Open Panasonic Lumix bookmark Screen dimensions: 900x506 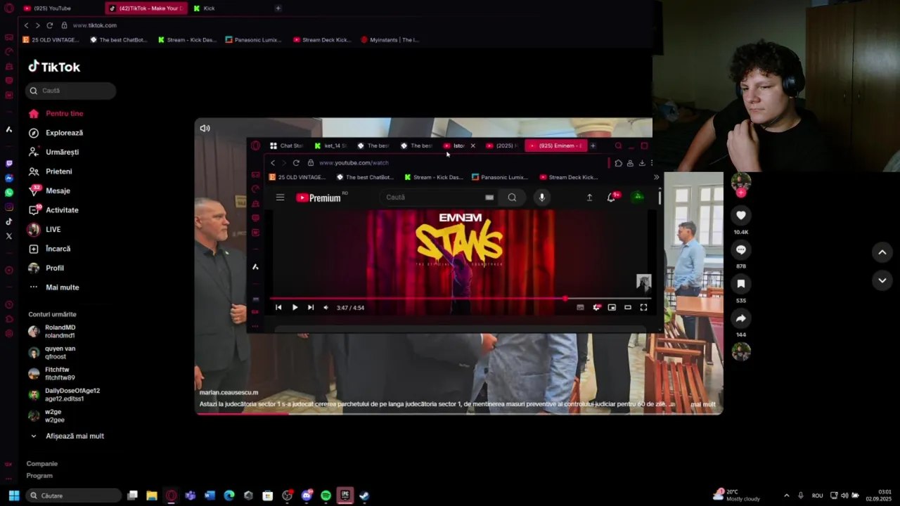pos(253,40)
